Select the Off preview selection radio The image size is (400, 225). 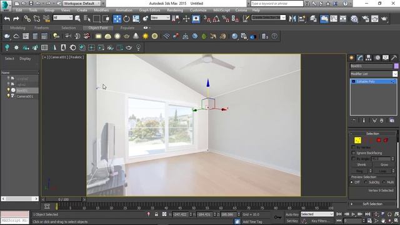click(352, 182)
